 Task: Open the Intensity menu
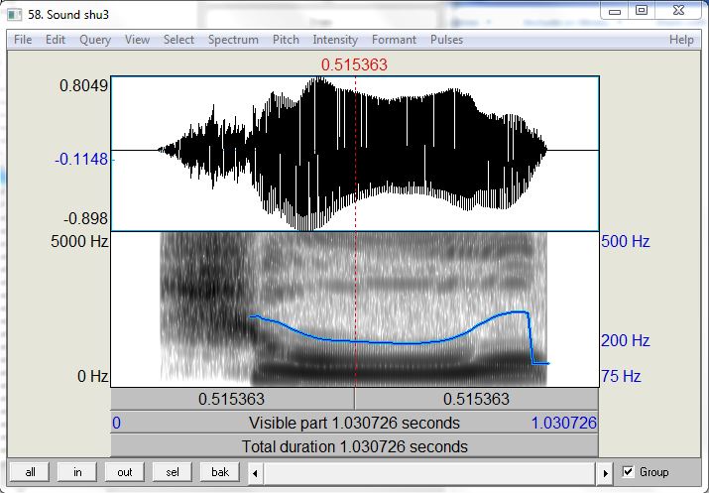[x=335, y=40]
